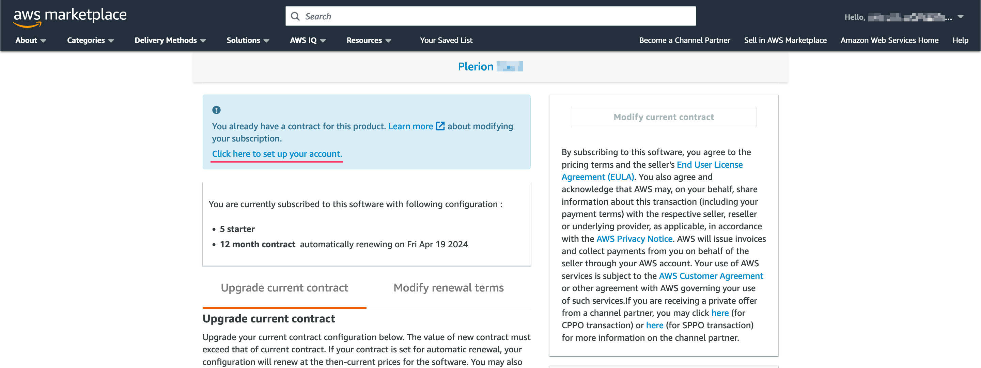The width and height of the screenshot is (981, 368).
Task: Open the AWS IQ dropdown
Action: [x=307, y=40]
